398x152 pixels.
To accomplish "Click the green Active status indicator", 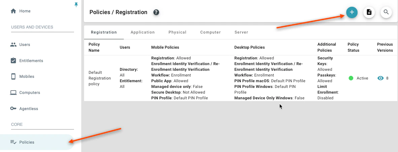I will pyautogui.click(x=351, y=78).
